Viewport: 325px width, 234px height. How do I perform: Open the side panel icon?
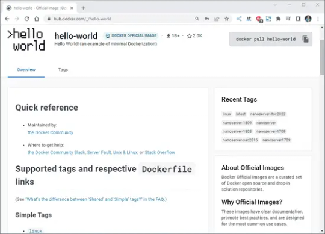pyautogui.click(x=298, y=19)
